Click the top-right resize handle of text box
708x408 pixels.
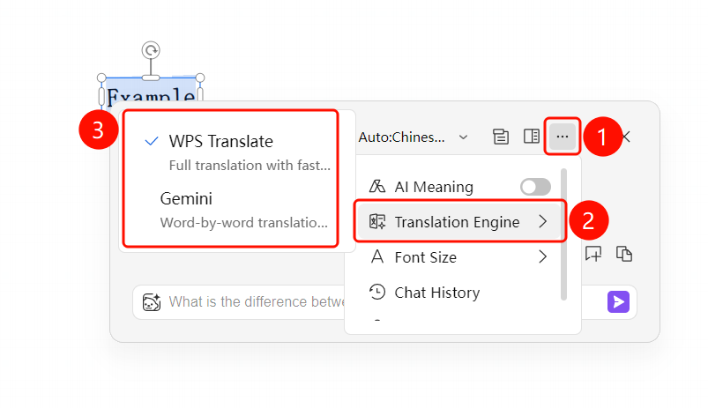200,78
